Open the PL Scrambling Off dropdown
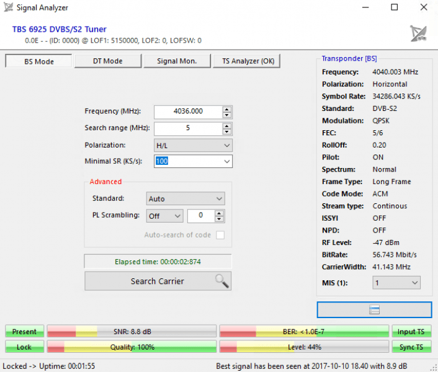Screen dimensions: 438x372 164,216
